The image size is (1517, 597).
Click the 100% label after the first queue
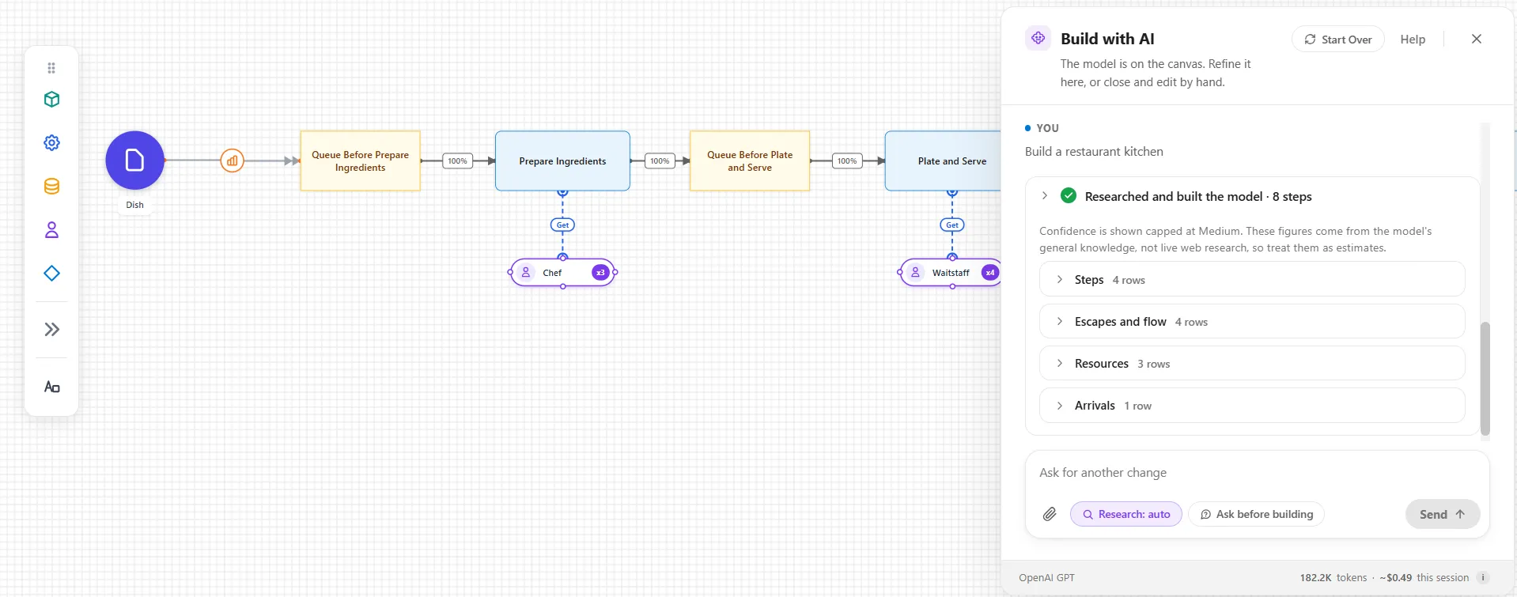click(x=457, y=161)
